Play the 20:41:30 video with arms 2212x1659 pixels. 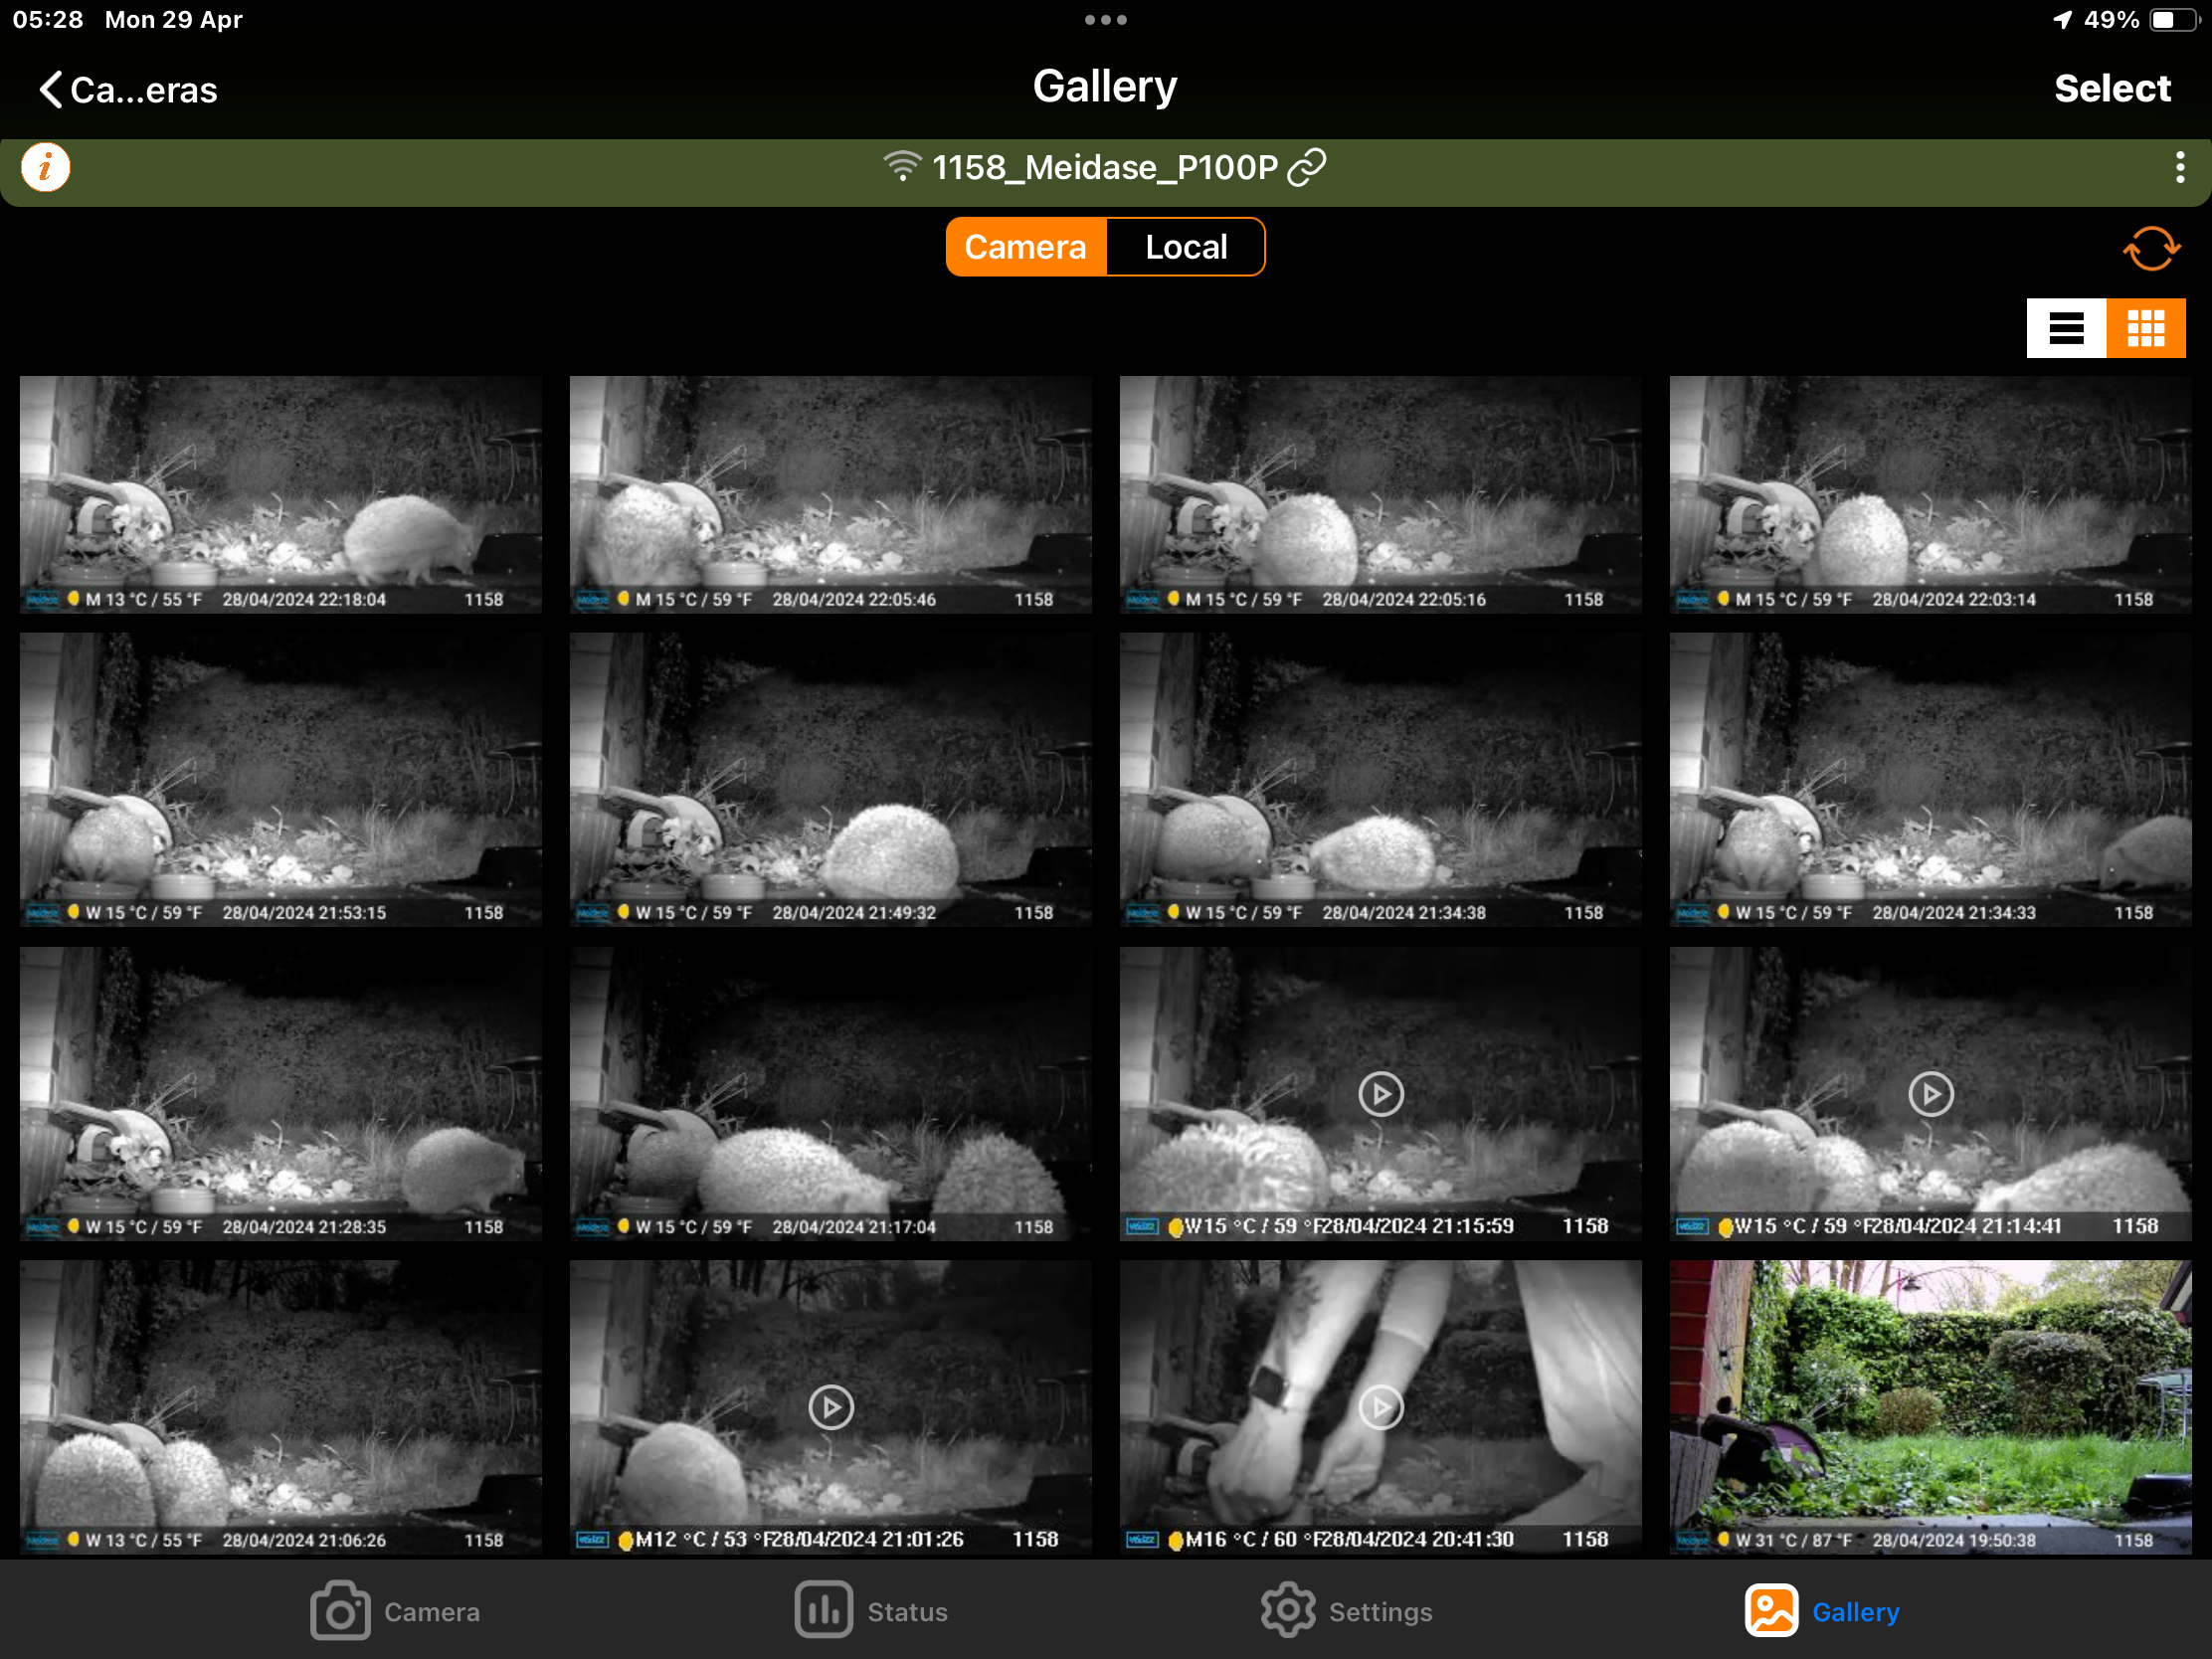1380,1407
